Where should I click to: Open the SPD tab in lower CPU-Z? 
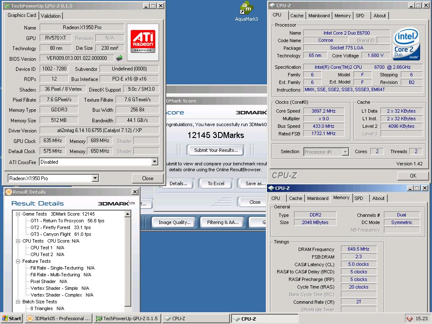(x=359, y=198)
